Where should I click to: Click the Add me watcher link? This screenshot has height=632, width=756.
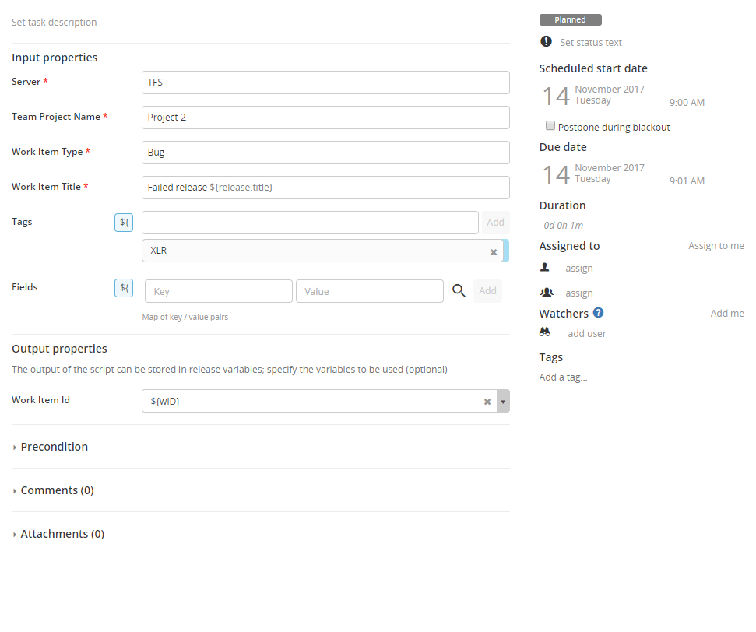pos(726,314)
